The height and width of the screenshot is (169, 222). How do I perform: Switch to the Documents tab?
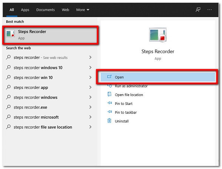pyautogui.click(x=46, y=10)
